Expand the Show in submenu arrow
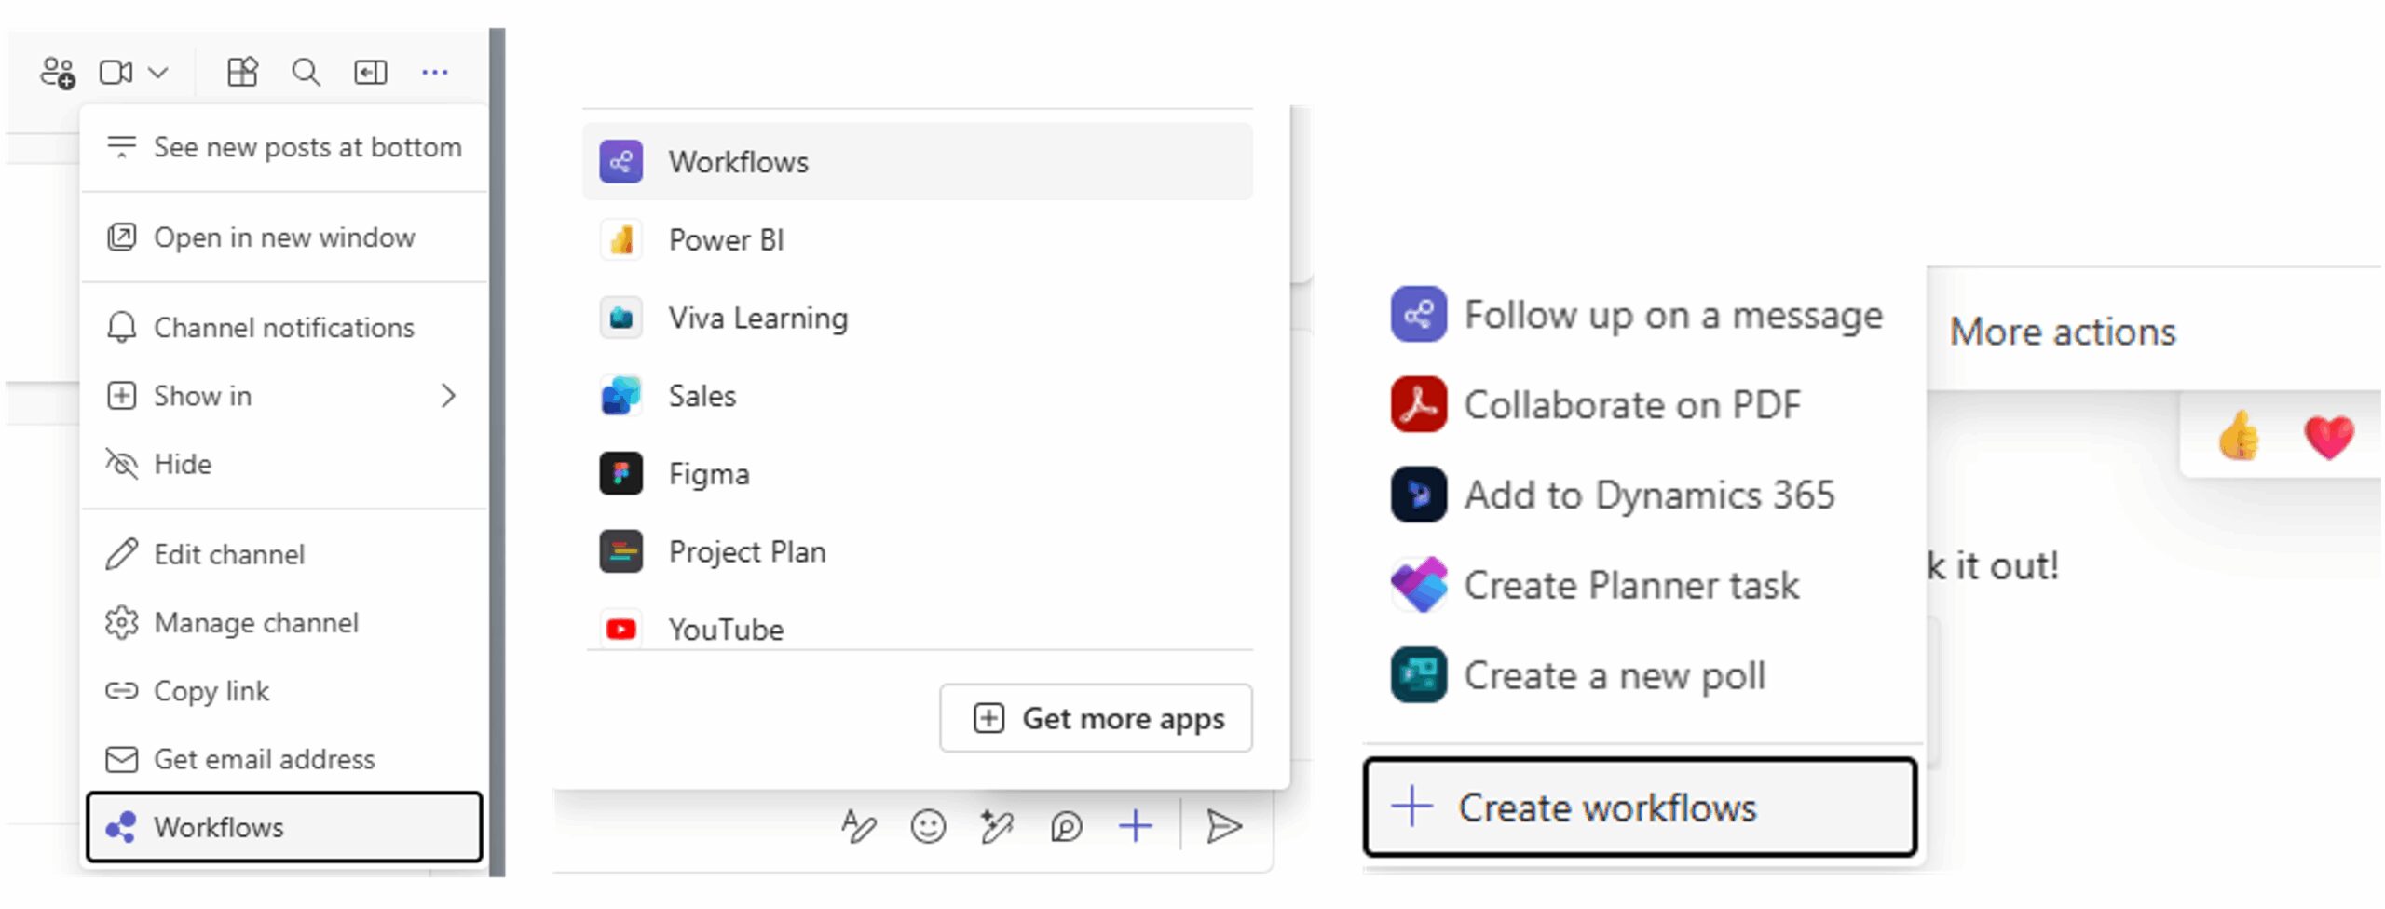The height and width of the screenshot is (909, 2385). point(448,396)
